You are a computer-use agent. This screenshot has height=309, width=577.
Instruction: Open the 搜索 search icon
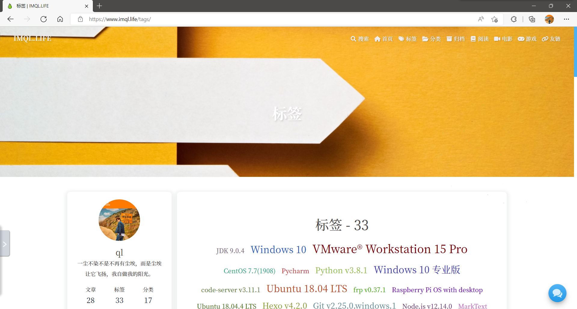(354, 39)
